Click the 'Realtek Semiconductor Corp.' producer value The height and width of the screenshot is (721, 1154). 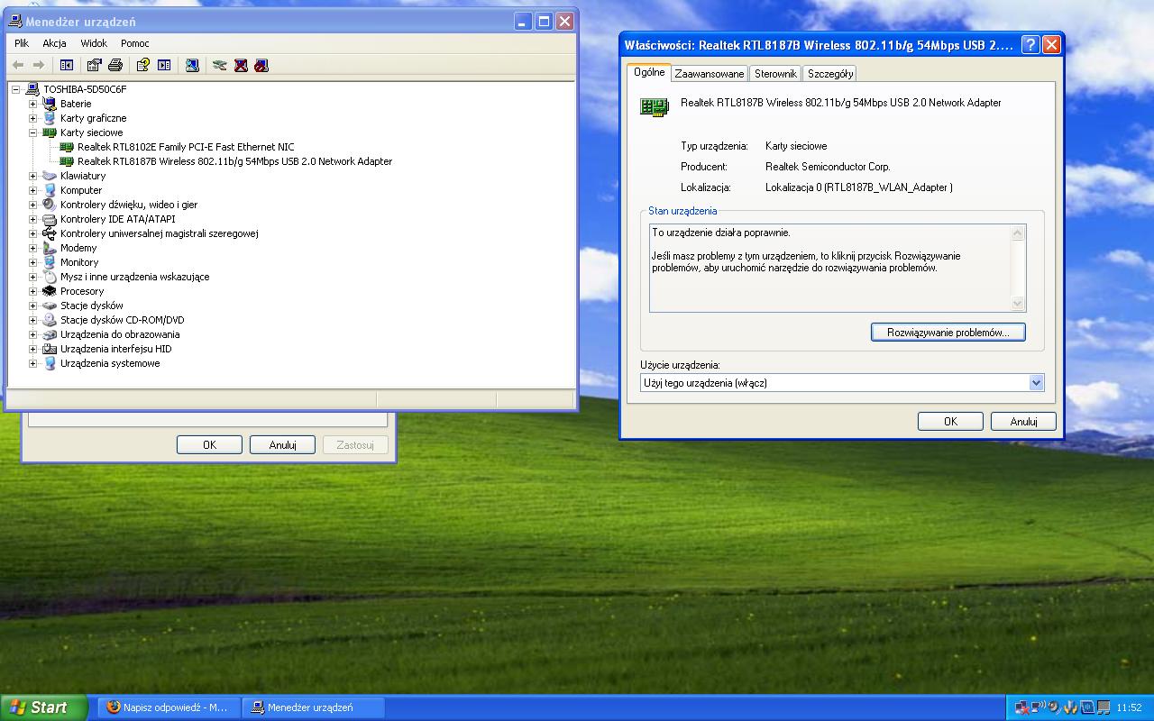[828, 167]
